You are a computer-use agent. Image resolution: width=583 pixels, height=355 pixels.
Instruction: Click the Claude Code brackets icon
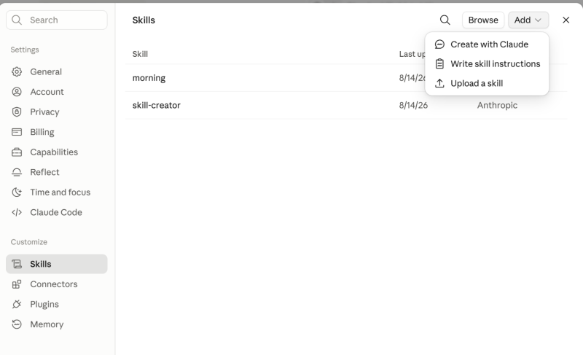point(17,212)
